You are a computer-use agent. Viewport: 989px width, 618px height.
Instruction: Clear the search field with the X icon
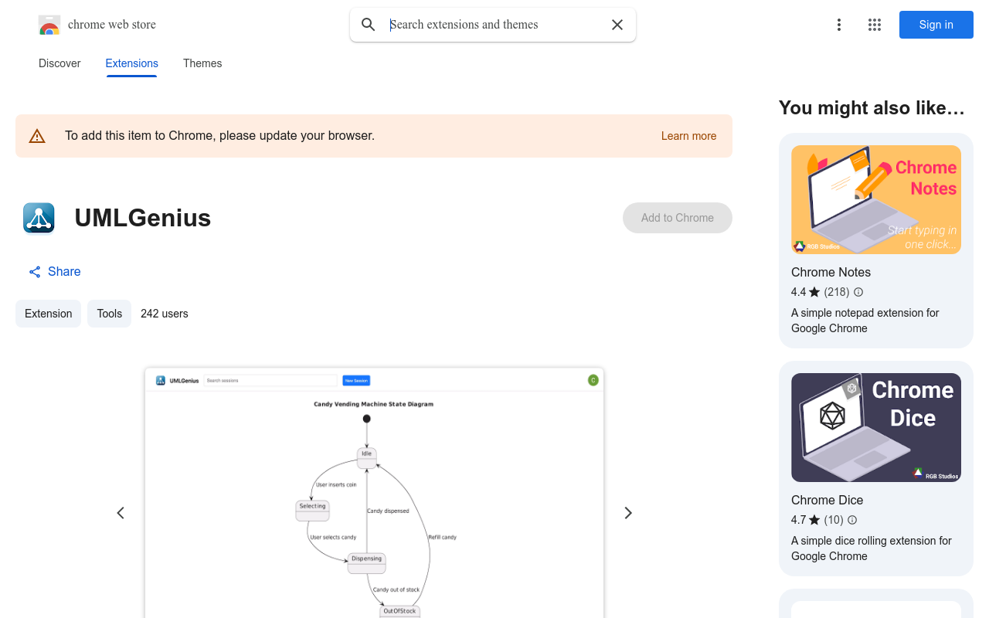tap(617, 25)
